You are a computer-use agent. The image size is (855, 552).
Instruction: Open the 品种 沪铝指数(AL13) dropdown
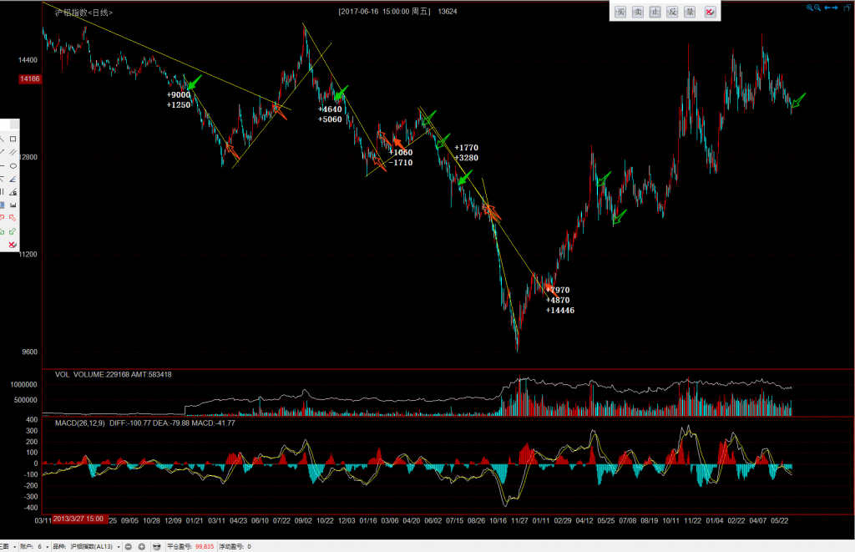(119, 546)
